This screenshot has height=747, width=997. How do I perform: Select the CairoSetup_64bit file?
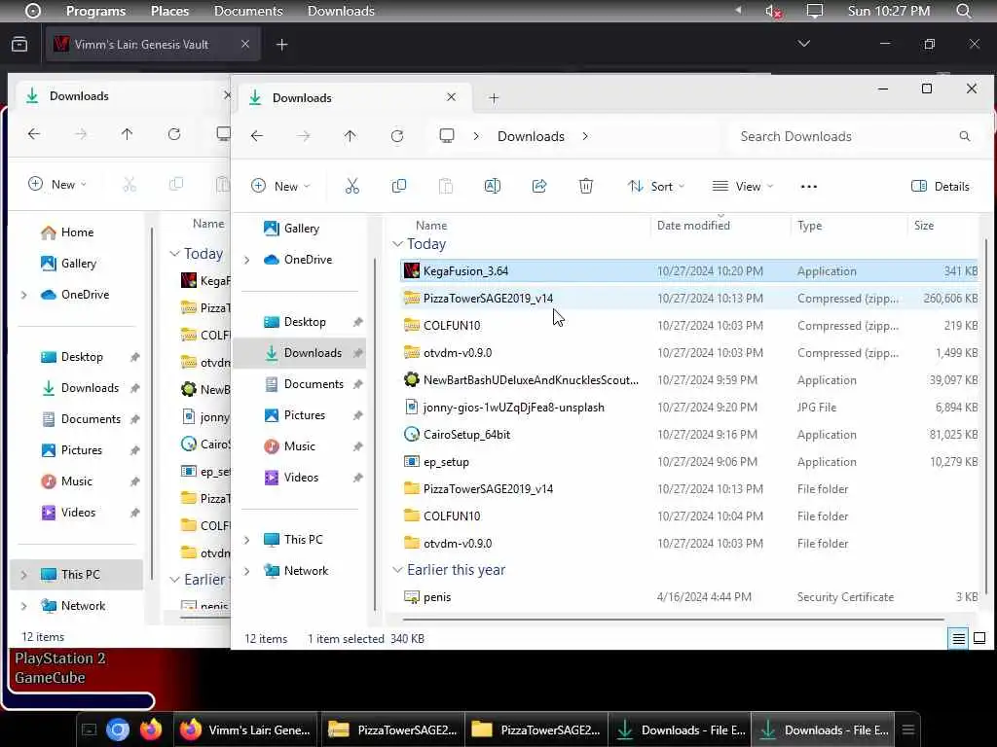[x=689, y=435]
